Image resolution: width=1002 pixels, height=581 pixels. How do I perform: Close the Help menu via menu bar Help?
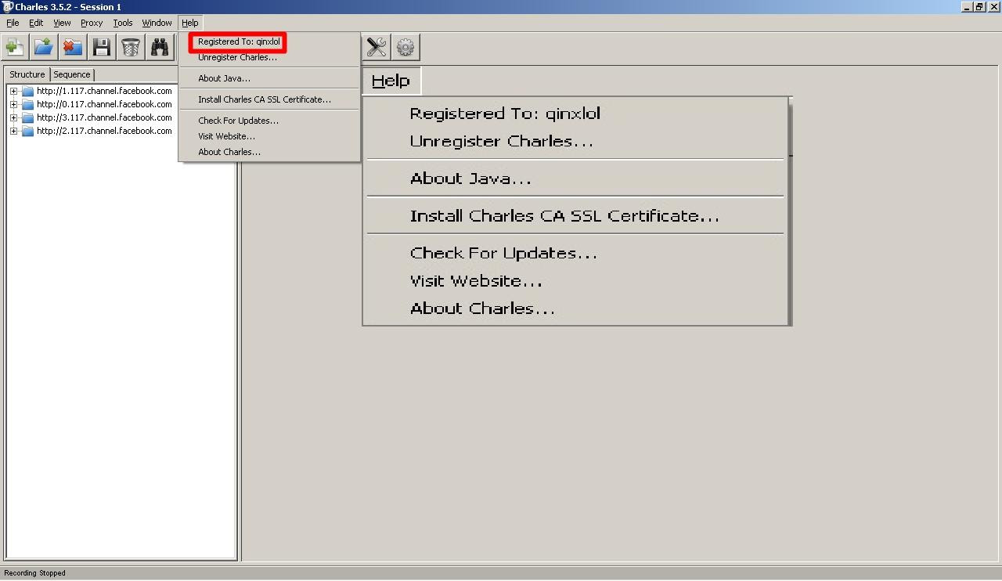pyautogui.click(x=189, y=23)
